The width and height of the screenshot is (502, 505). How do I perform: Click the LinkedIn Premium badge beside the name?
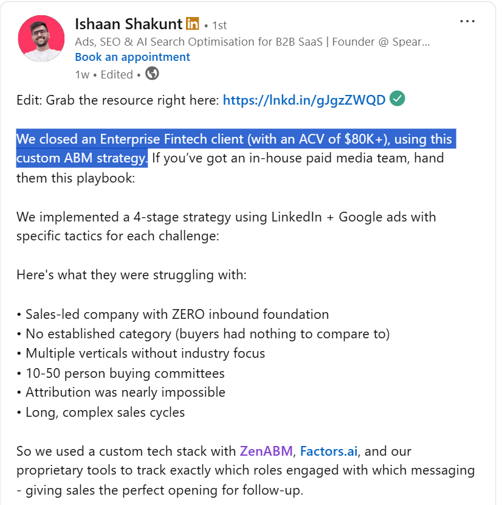(x=191, y=24)
